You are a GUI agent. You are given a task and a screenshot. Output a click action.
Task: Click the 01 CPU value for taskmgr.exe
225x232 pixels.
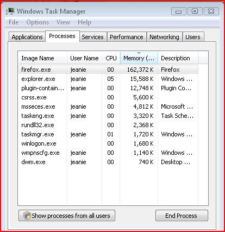110,134
